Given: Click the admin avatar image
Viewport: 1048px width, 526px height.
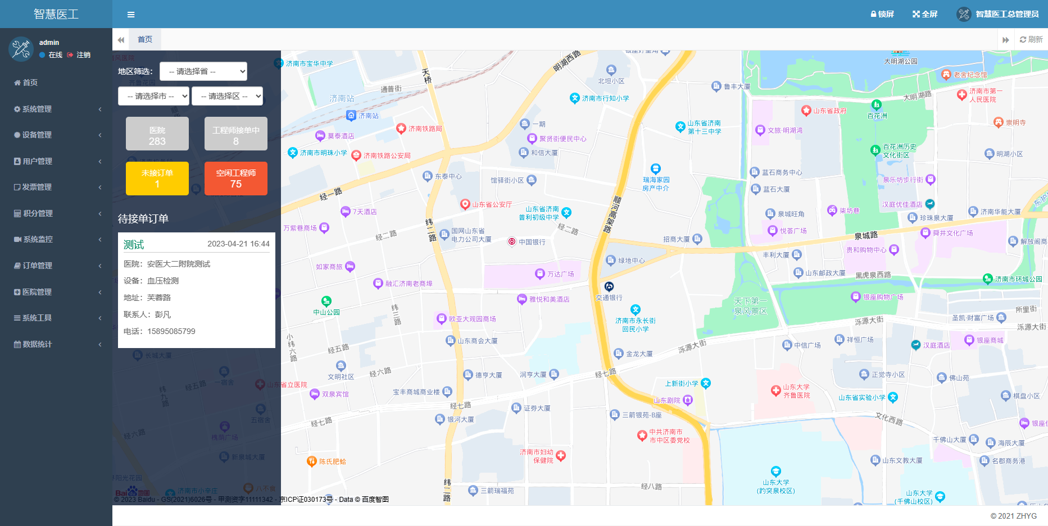Looking at the screenshot, I should pos(21,49).
